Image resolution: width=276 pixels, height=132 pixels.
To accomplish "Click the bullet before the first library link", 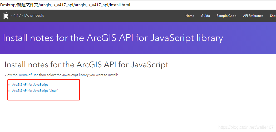I will pyautogui.click(x=9, y=85).
